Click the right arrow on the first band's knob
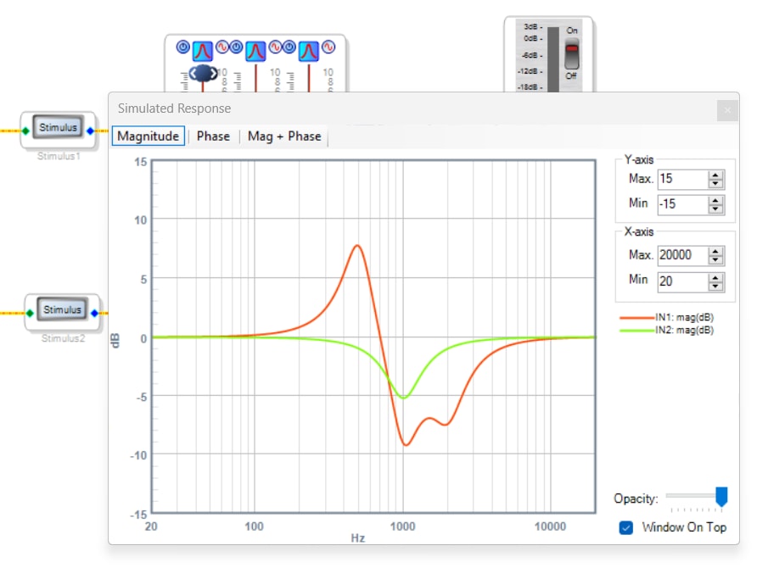Viewport: 757px width, 568px height. pos(213,73)
